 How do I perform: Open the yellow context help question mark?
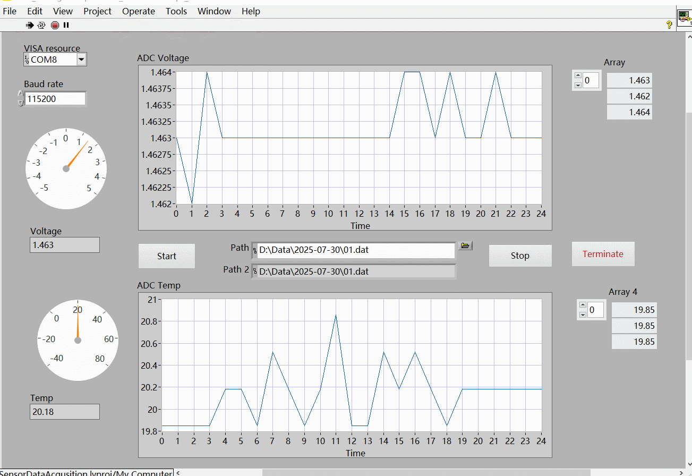(x=669, y=25)
